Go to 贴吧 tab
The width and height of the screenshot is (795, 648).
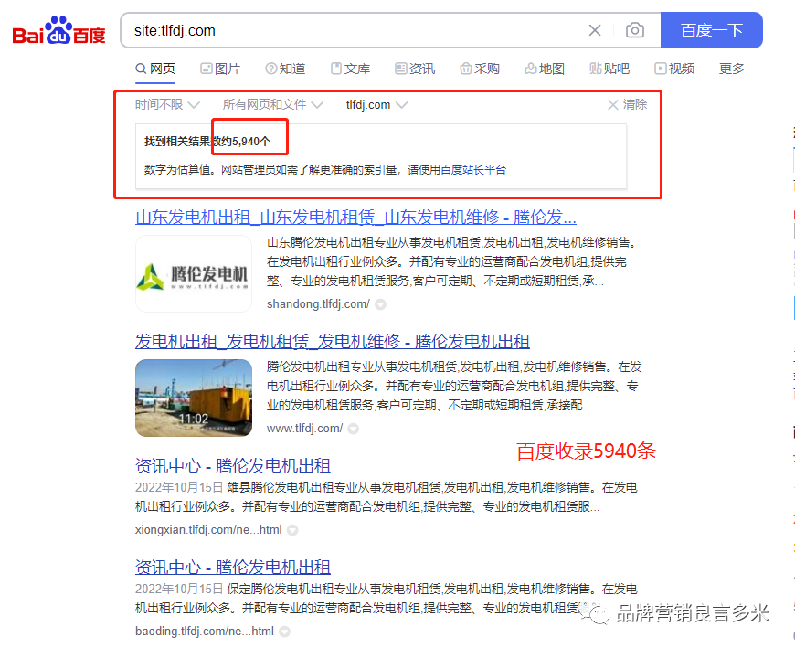(x=609, y=69)
